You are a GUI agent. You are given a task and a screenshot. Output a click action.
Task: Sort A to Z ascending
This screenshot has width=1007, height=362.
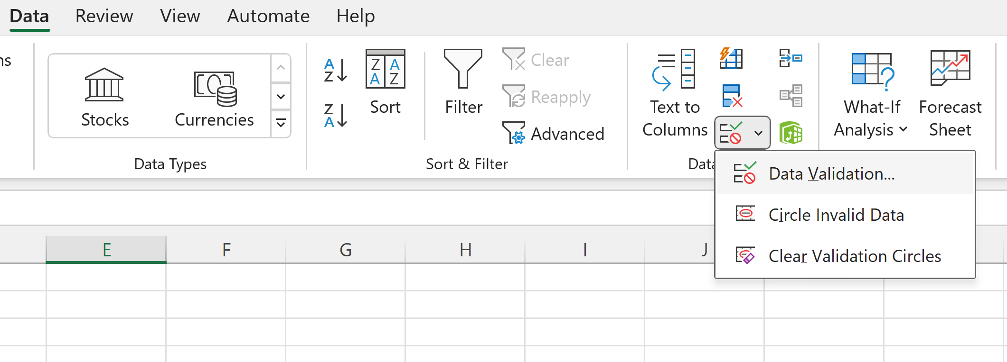336,70
